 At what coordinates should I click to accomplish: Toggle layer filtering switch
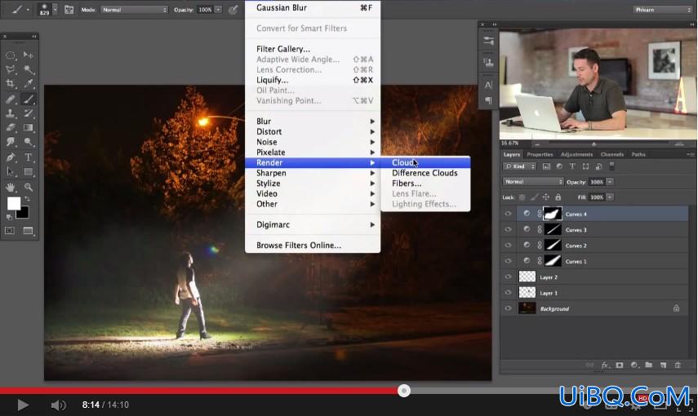611,166
